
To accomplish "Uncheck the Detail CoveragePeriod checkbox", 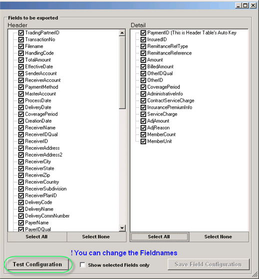I will click(143, 87).
